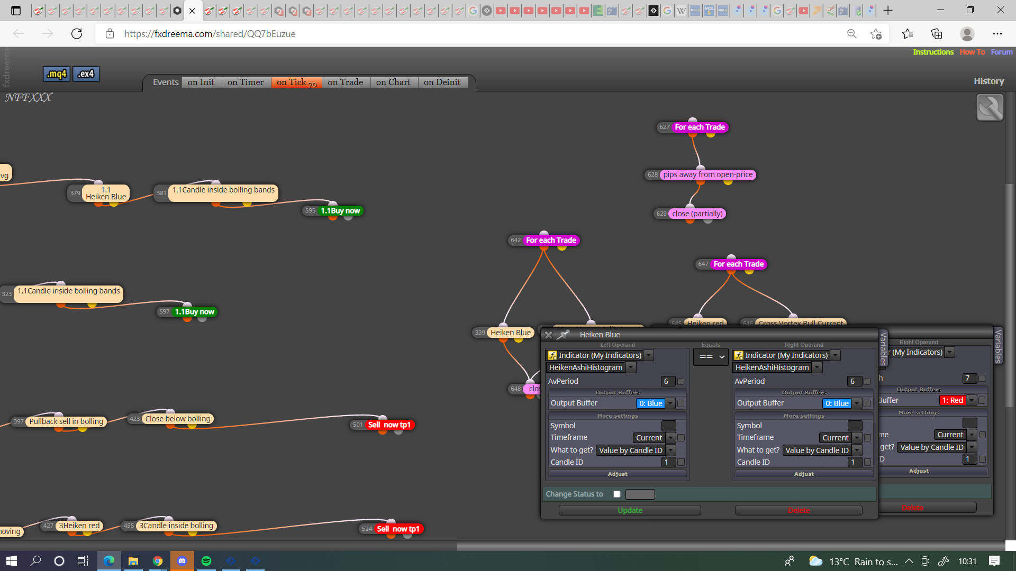Pick the Change Status color swatch

pyautogui.click(x=640, y=494)
